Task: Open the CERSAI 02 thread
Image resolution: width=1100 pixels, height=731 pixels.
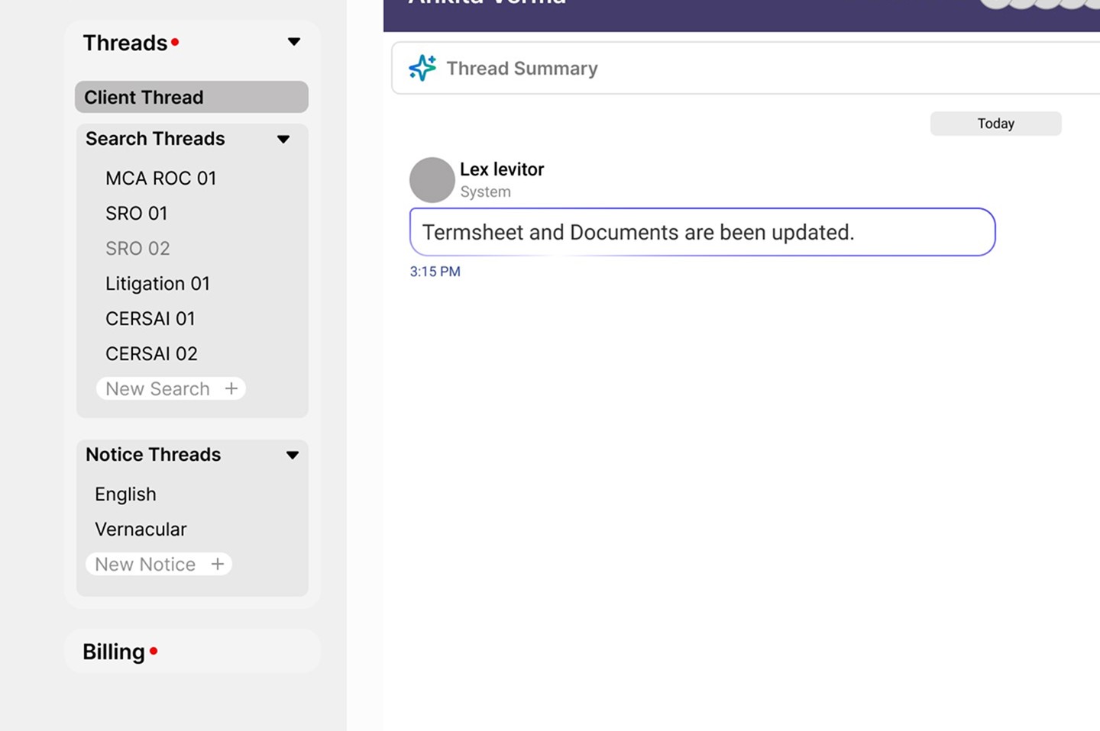Action: coord(151,353)
